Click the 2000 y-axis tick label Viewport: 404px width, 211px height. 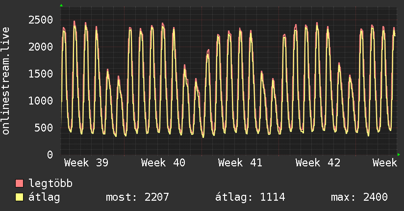(41, 47)
